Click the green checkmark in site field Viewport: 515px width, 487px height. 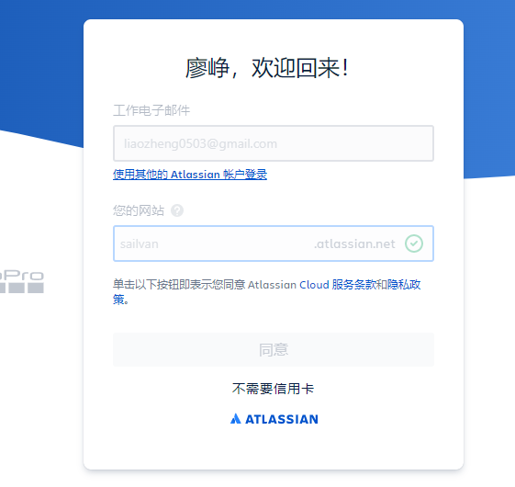(x=414, y=243)
